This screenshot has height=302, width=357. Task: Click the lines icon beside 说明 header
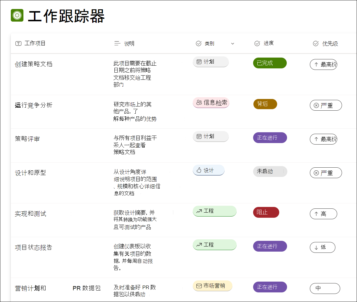pyautogui.click(x=117, y=43)
